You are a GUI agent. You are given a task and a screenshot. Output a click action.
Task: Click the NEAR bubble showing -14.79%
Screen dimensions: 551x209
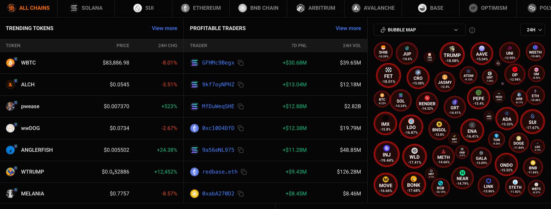[x=462, y=178]
